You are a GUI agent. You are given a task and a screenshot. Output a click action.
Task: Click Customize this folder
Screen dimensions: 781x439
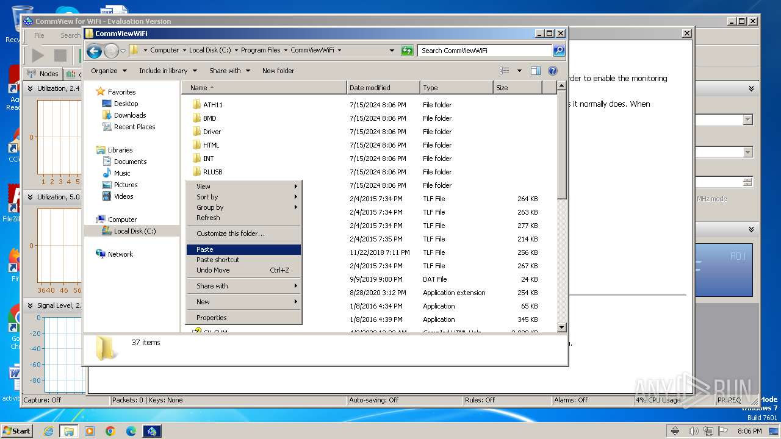point(243,234)
